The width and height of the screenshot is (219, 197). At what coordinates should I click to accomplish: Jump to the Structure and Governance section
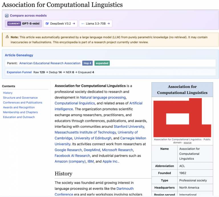click(21, 98)
